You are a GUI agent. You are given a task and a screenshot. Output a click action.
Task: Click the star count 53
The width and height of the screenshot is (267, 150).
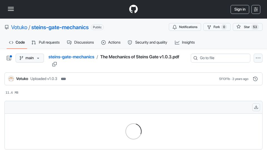click(255, 27)
